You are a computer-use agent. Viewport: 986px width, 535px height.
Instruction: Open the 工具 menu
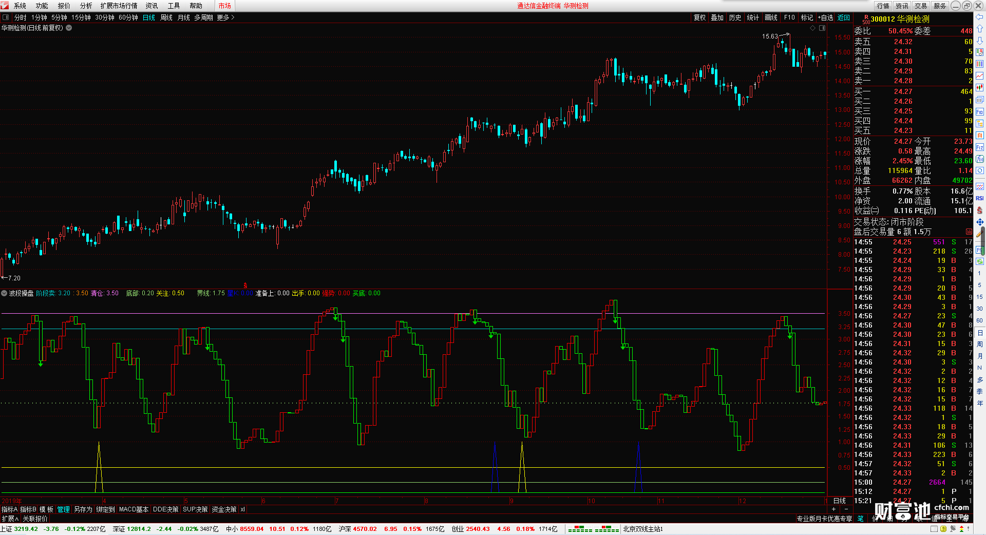click(174, 6)
